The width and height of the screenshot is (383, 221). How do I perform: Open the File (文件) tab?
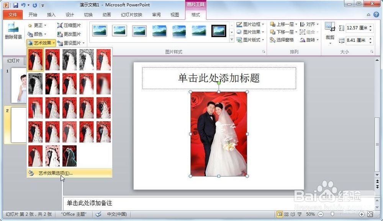(x=13, y=15)
